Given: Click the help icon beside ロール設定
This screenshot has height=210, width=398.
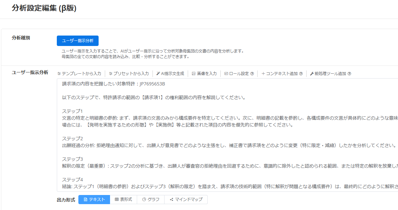Looking at the screenshot, I should [x=252, y=74].
